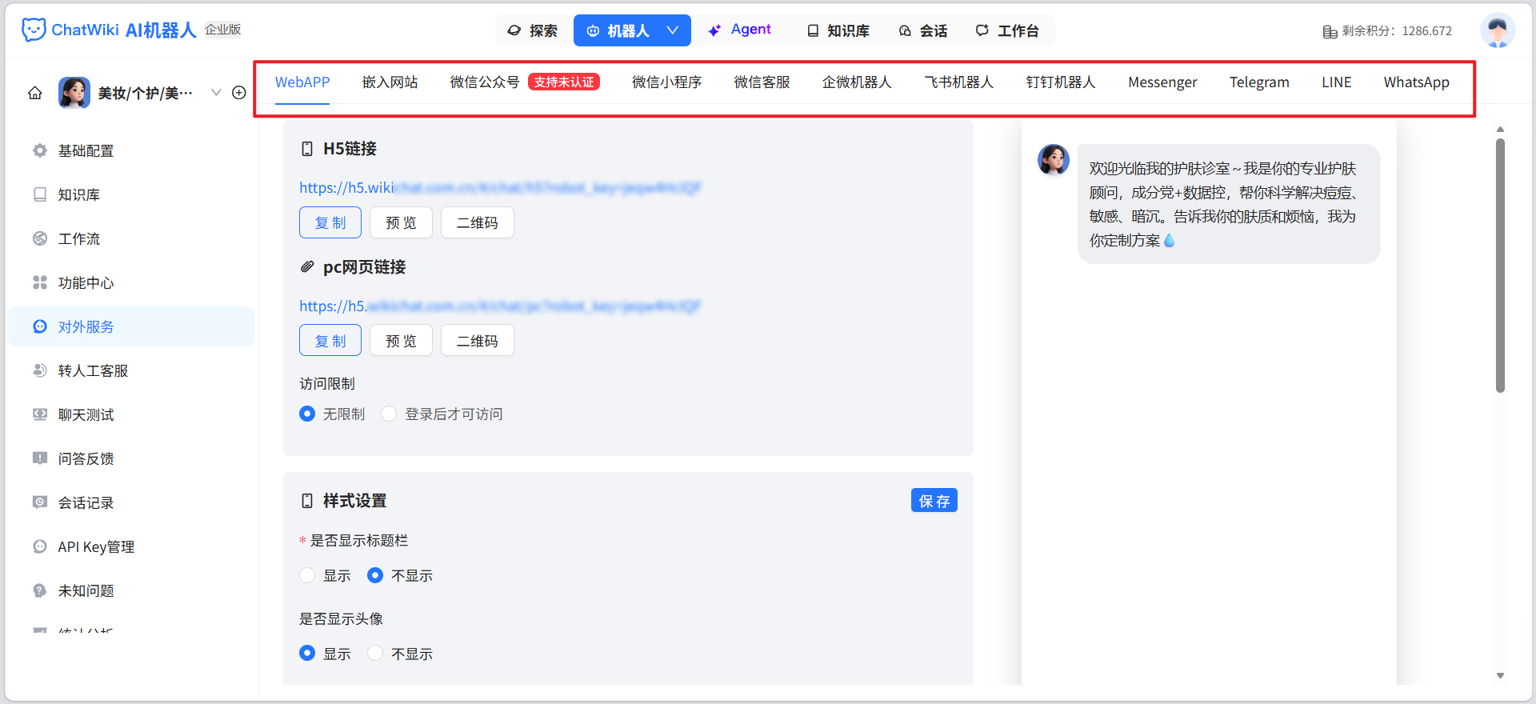Select 登录后才可访问 radio button
Image resolution: width=1536 pixels, height=704 pixels.
(x=389, y=414)
